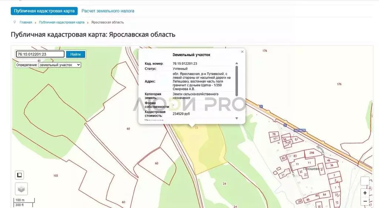Click parcel label 103 on map
Screen dimensions: 379x208
[x=56, y=176]
